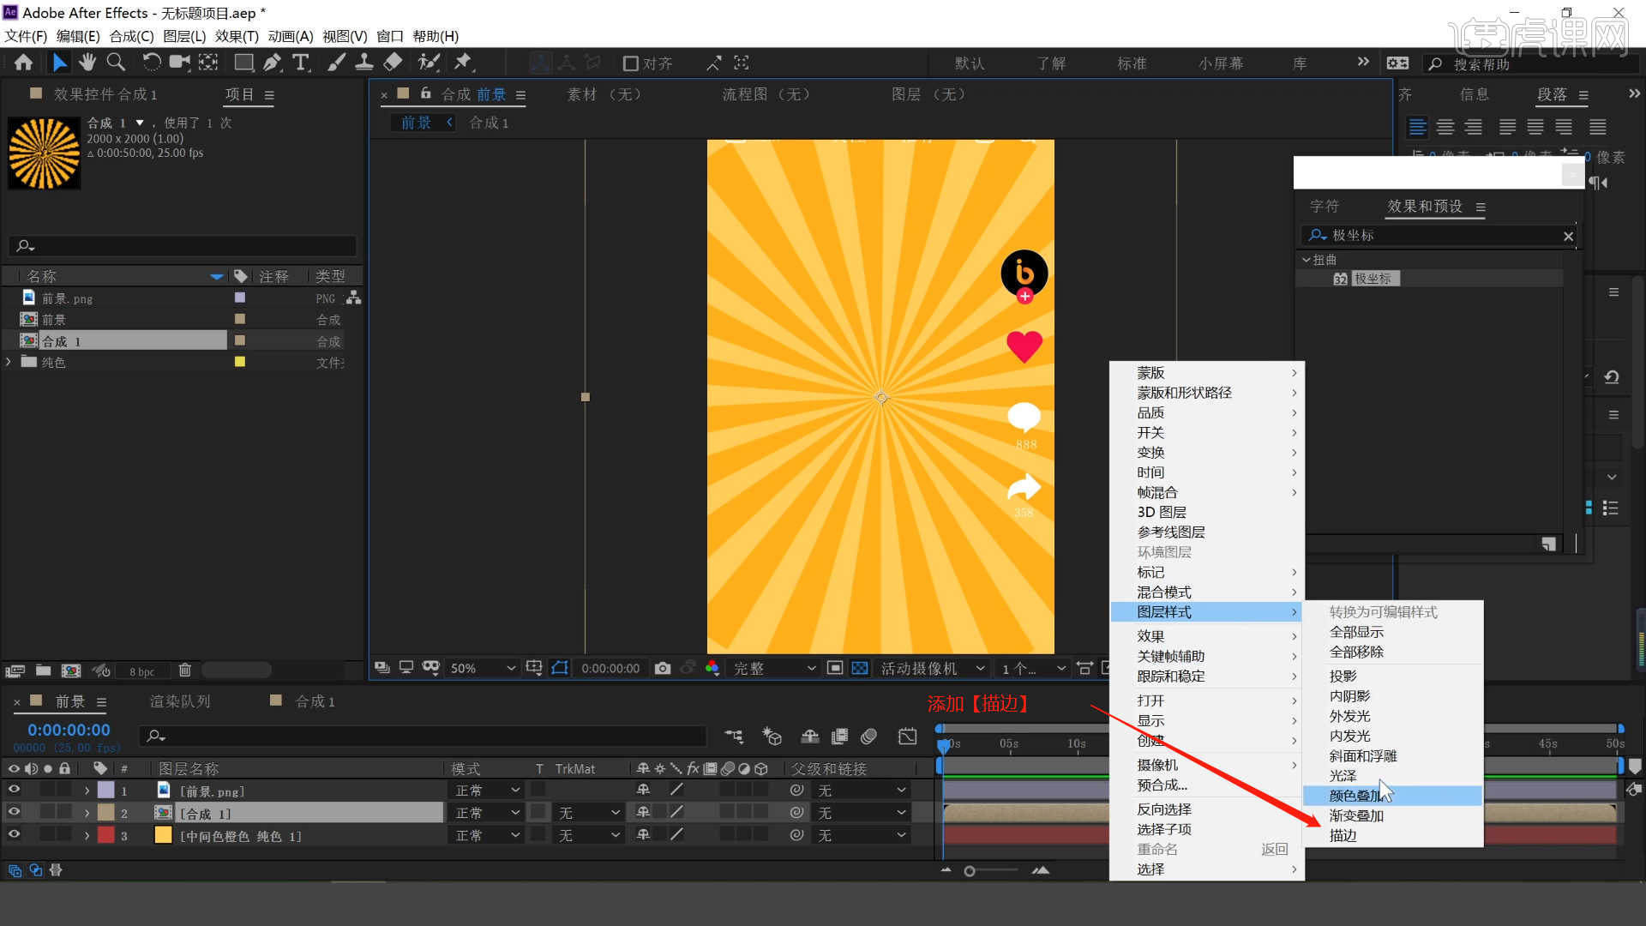Switch to the 渲染队列 tab
The image size is (1646, 926).
[x=180, y=701]
